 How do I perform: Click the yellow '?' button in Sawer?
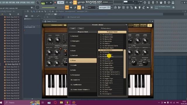[150, 25]
